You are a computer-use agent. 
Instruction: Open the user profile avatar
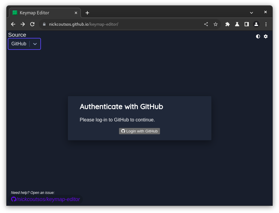[256, 24]
